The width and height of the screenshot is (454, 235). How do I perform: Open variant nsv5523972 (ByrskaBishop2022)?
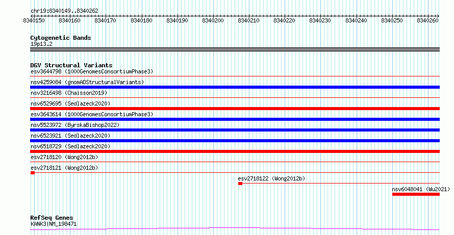pyautogui.click(x=75, y=125)
